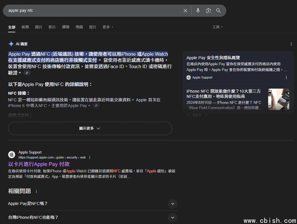
Task: Click the support.apple.com breadcrumb URL
Action: click(x=52, y=157)
